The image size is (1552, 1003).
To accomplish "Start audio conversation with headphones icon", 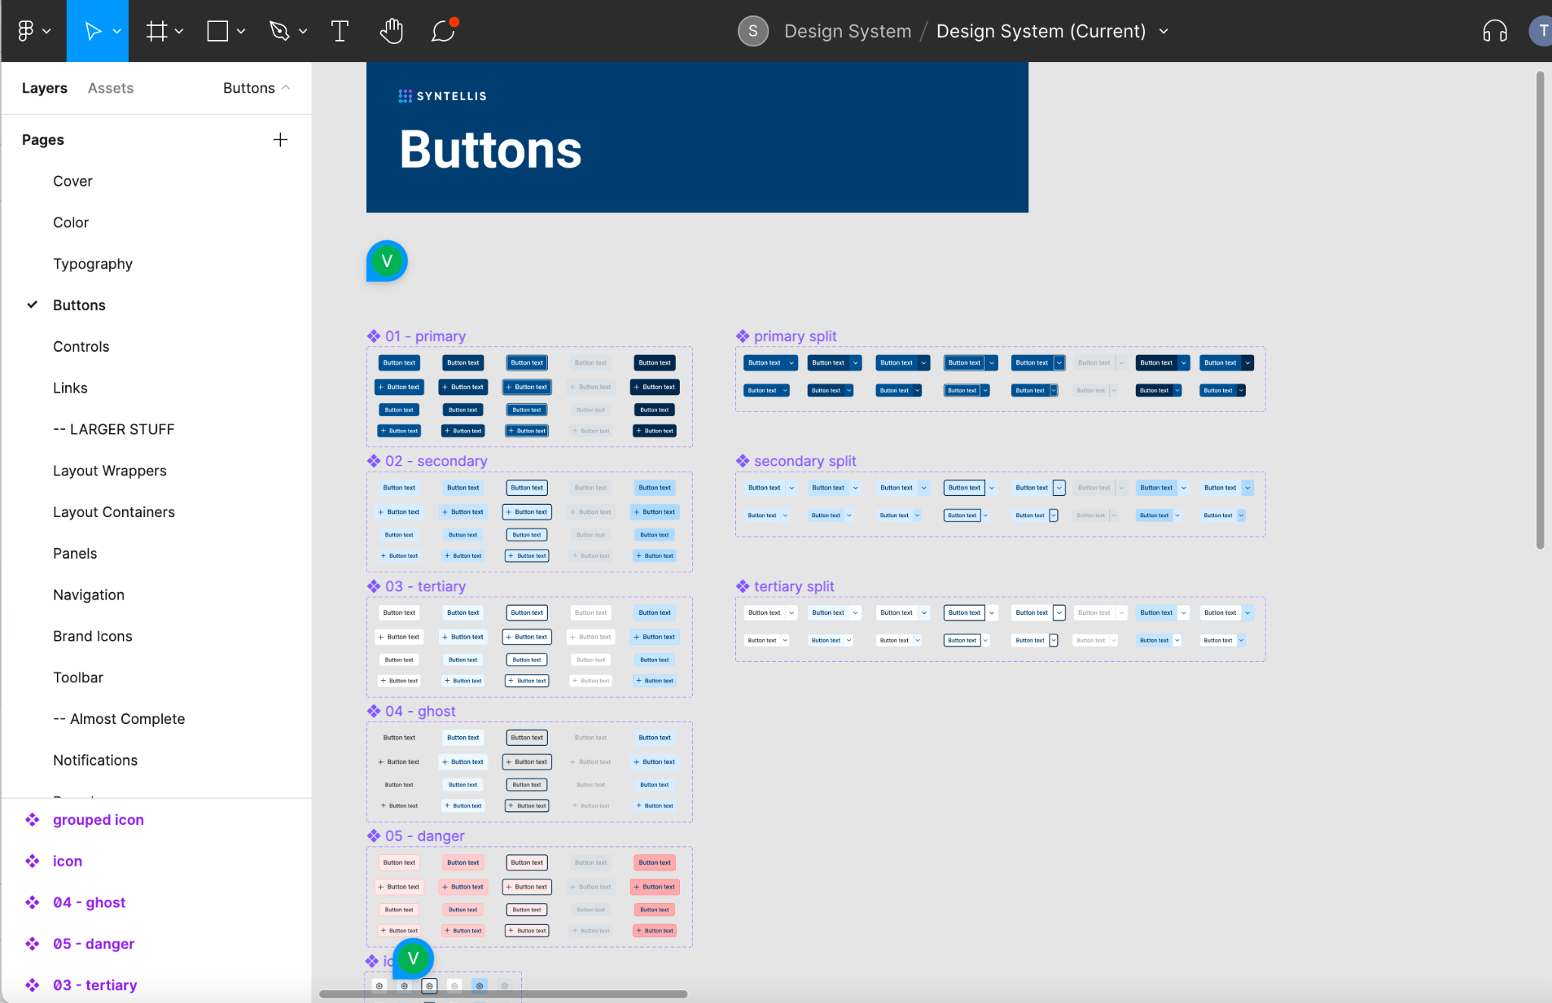I will coord(1494,31).
